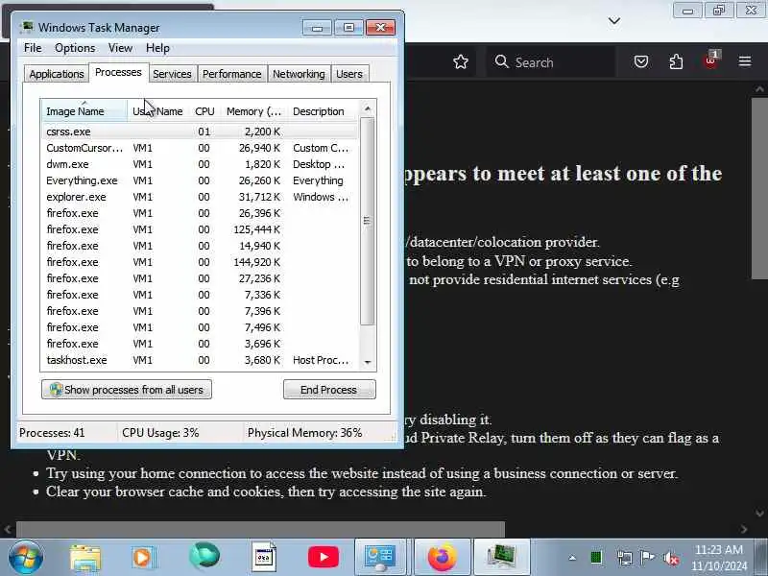Open the Firefox Extensions puzzle icon
The width and height of the screenshot is (768, 576).
676,61
